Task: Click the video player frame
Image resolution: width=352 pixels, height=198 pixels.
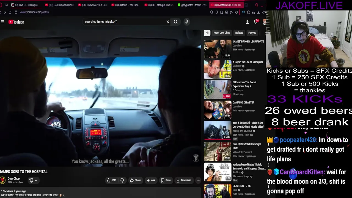Action: click(100, 98)
